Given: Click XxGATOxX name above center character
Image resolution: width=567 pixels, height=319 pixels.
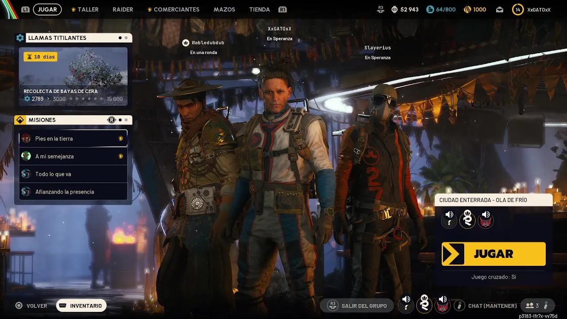Looking at the screenshot, I should click(x=280, y=29).
